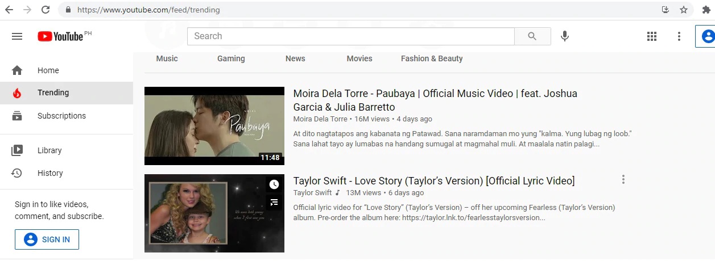
Task: Switch to the Fashion & Beauty tab
Action: (x=431, y=58)
